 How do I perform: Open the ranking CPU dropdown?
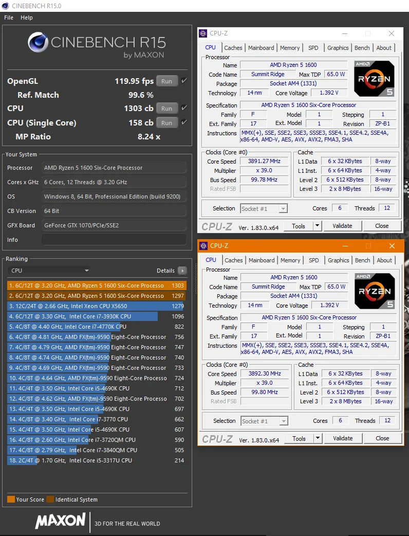click(x=49, y=271)
